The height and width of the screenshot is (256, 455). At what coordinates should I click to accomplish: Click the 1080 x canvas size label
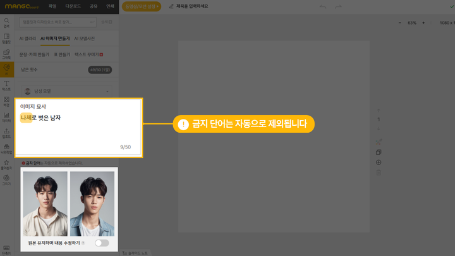(x=447, y=23)
